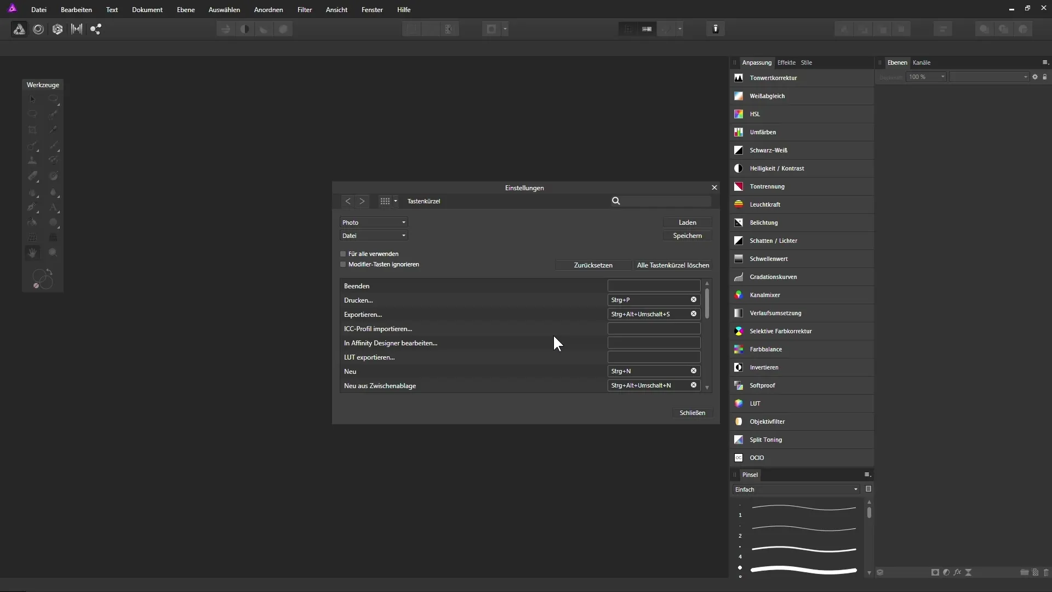Image resolution: width=1052 pixels, height=592 pixels.
Task: Open the Bearbeiten menu
Action: pos(76,10)
